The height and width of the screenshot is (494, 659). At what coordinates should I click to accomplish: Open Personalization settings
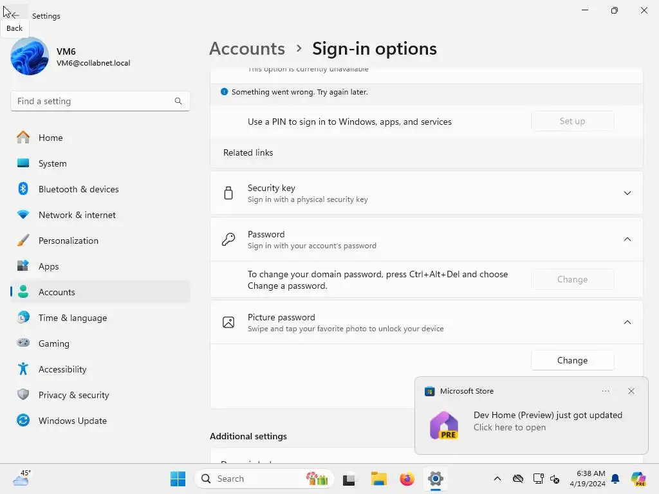[x=100, y=241]
